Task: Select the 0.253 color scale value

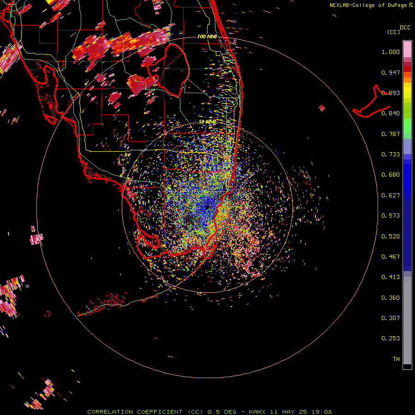Action: tap(391, 338)
